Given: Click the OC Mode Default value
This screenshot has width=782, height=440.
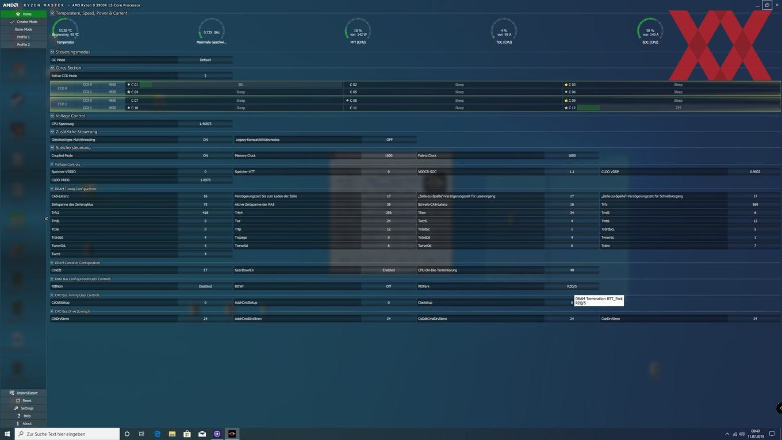Looking at the screenshot, I should pyautogui.click(x=205, y=60).
